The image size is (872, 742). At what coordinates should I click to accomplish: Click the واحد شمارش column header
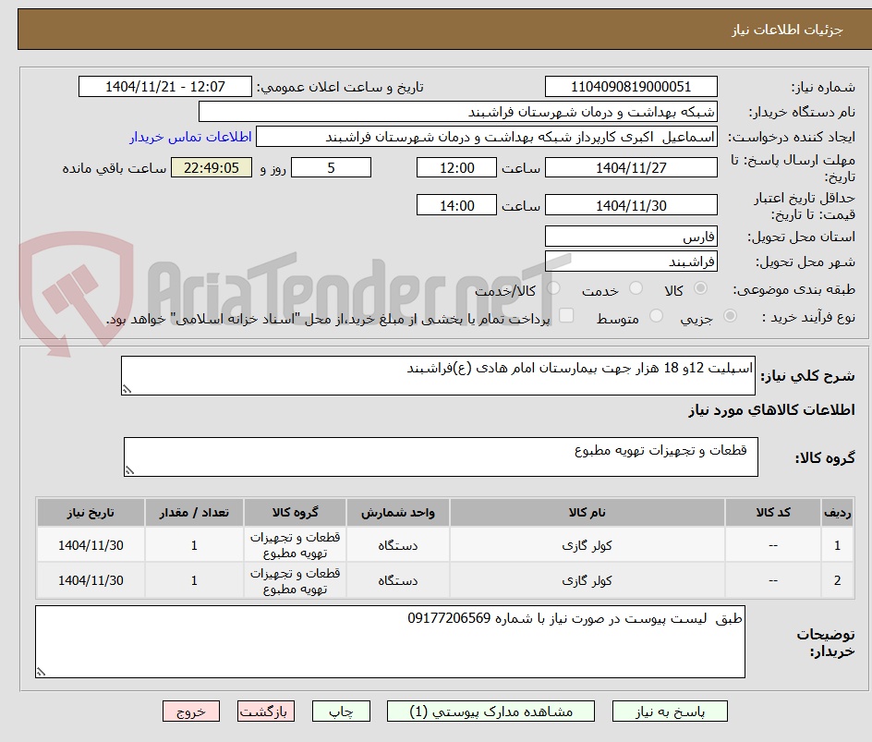(x=397, y=512)
